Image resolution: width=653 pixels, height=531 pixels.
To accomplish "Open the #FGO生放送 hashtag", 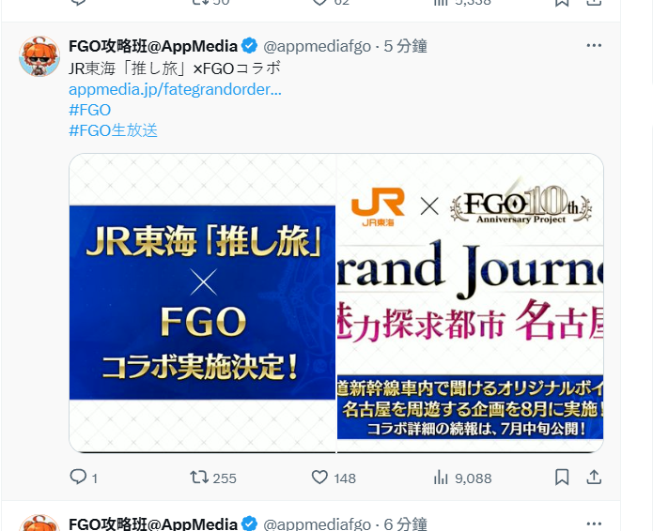I will tap(114, 130).
